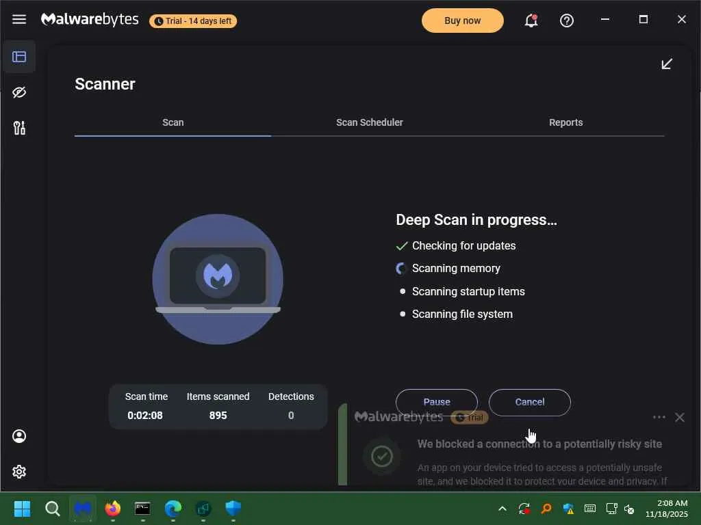Open the hamburger menu
The image size is (701, 525).
point(18,19)
